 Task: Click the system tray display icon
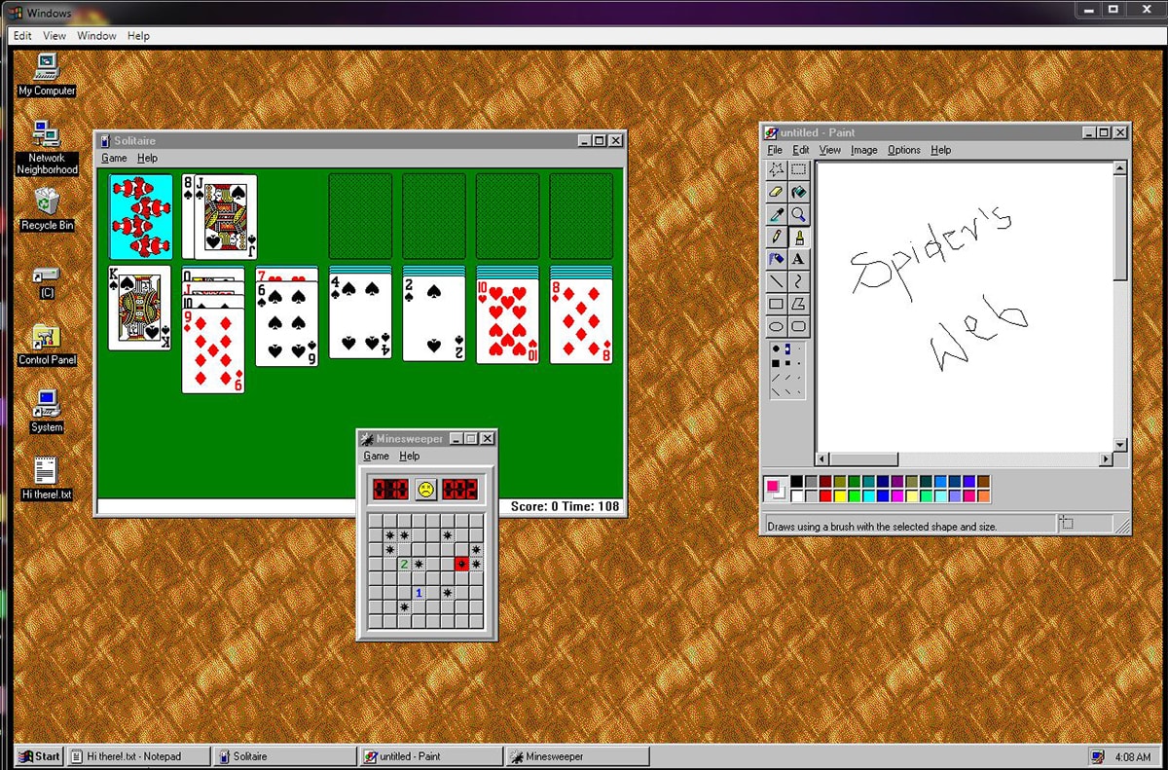(x=1098, y=756)
